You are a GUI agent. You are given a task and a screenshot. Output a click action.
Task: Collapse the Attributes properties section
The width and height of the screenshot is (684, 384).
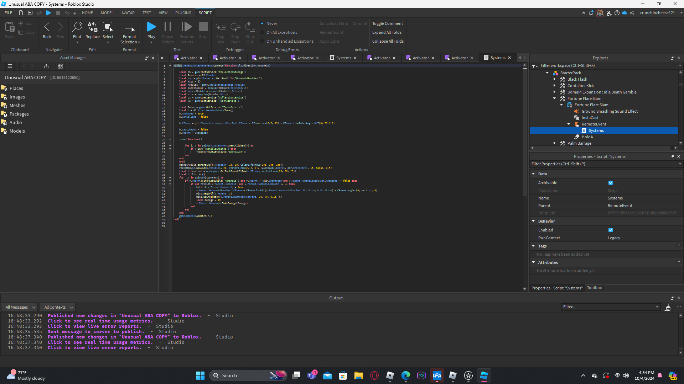533,262
